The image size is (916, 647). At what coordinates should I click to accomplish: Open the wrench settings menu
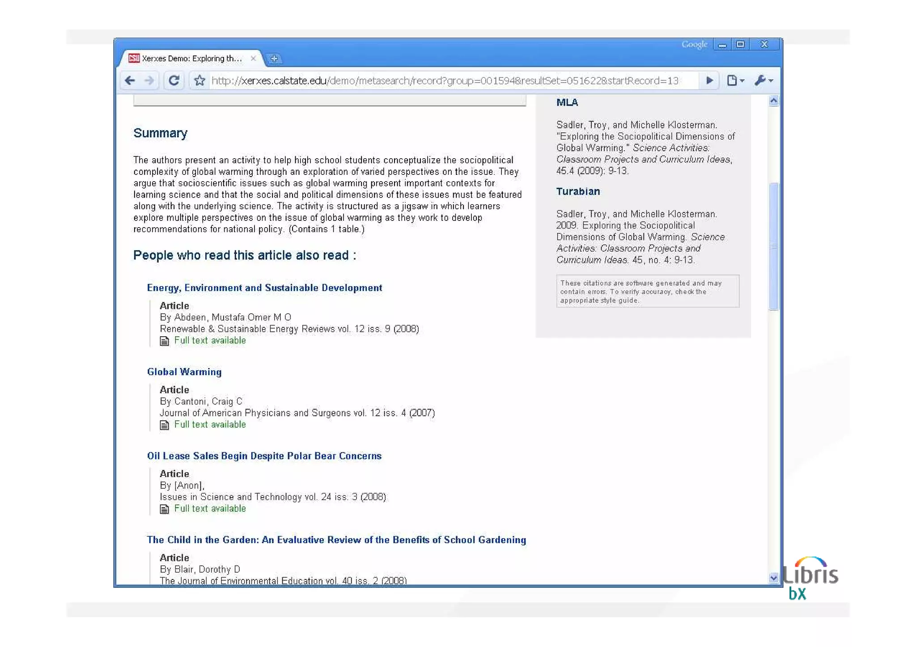point(763,80)
